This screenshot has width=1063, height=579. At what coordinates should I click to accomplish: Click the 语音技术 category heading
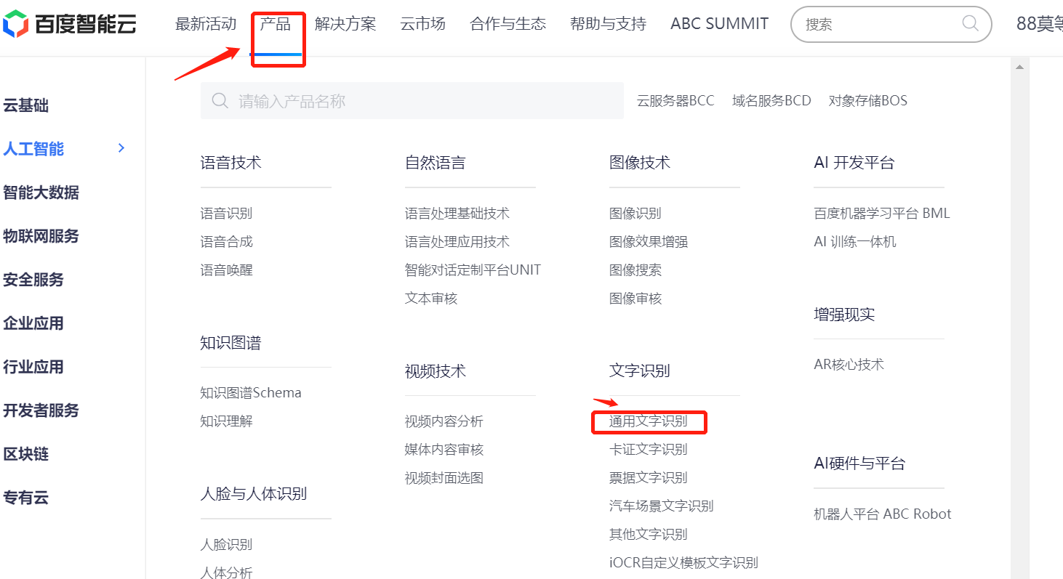(231, 163)
